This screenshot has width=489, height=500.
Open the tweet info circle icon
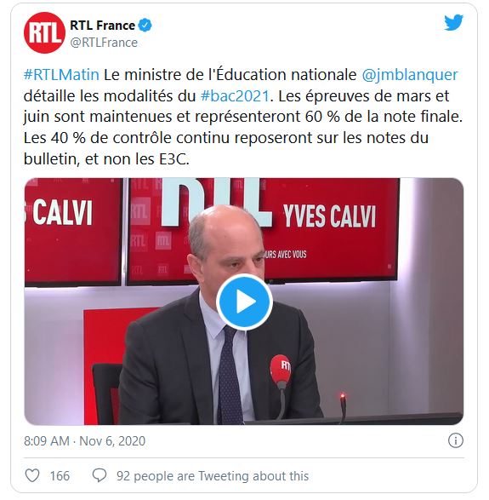456,441
